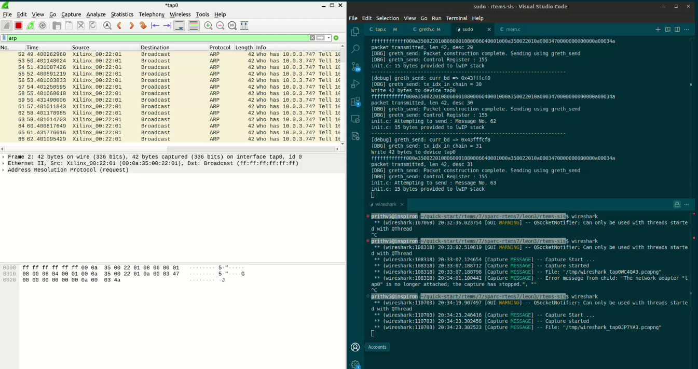The height and width of the screenshot is (369, 698).
Task: Open Wireshark Analyze menu
Action: click(96, 15)
